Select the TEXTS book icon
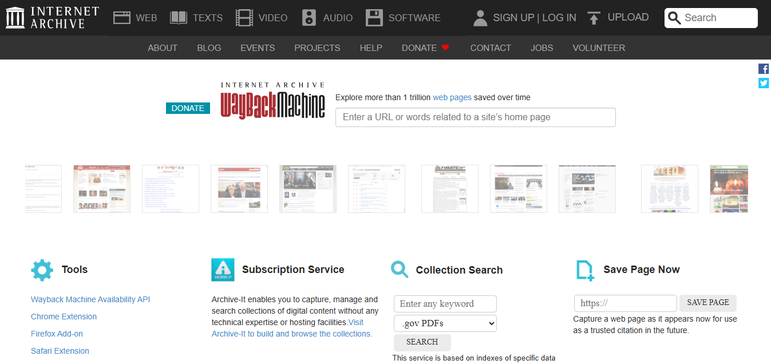The width and height of the screenshot is (771, 364). click(x=177, y=17)
